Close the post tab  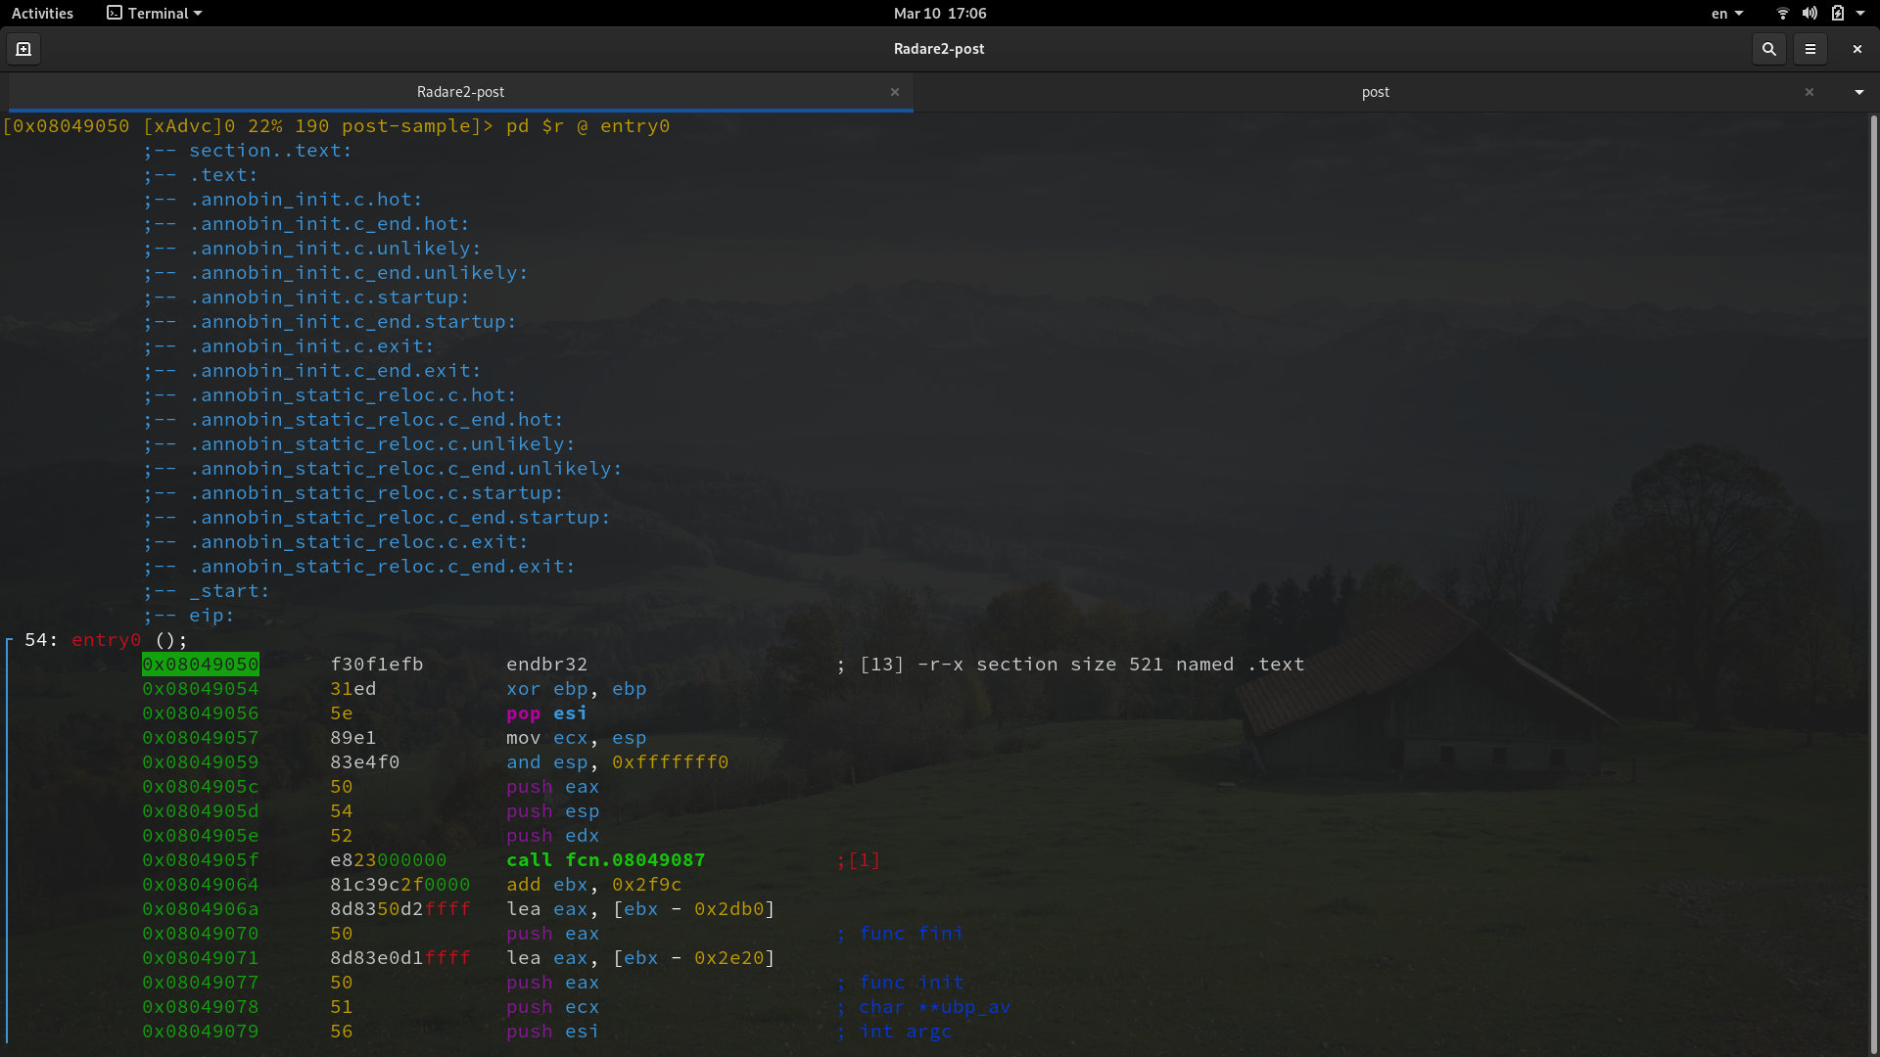[1809, 92]
